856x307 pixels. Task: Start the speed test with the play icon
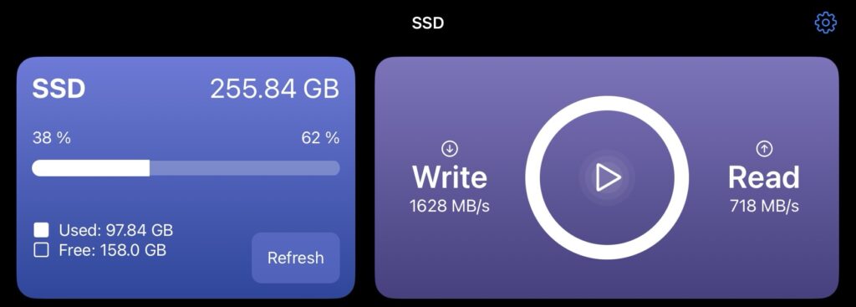[607, 177]
